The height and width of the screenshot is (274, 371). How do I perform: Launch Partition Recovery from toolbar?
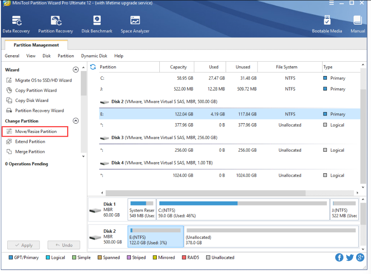pos(56,24)
